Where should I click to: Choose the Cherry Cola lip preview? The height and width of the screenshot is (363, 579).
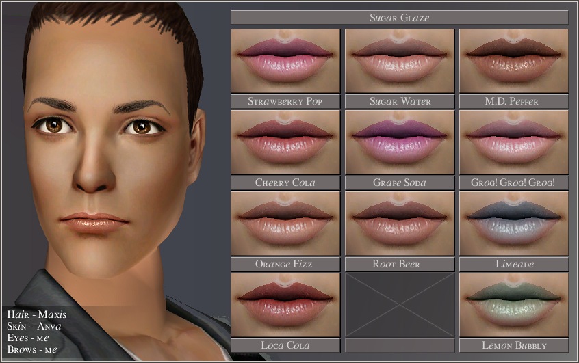(285, 142)
